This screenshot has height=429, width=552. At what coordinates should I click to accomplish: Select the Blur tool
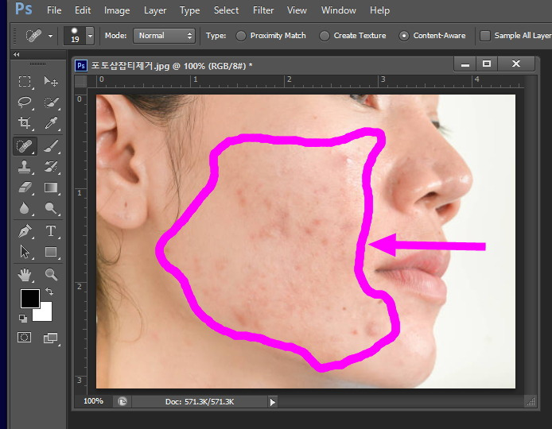coord(25,208)
